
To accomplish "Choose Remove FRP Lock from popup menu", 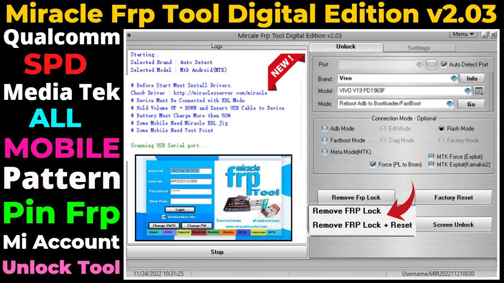I will pyautogui.click(x=346, y=211).
